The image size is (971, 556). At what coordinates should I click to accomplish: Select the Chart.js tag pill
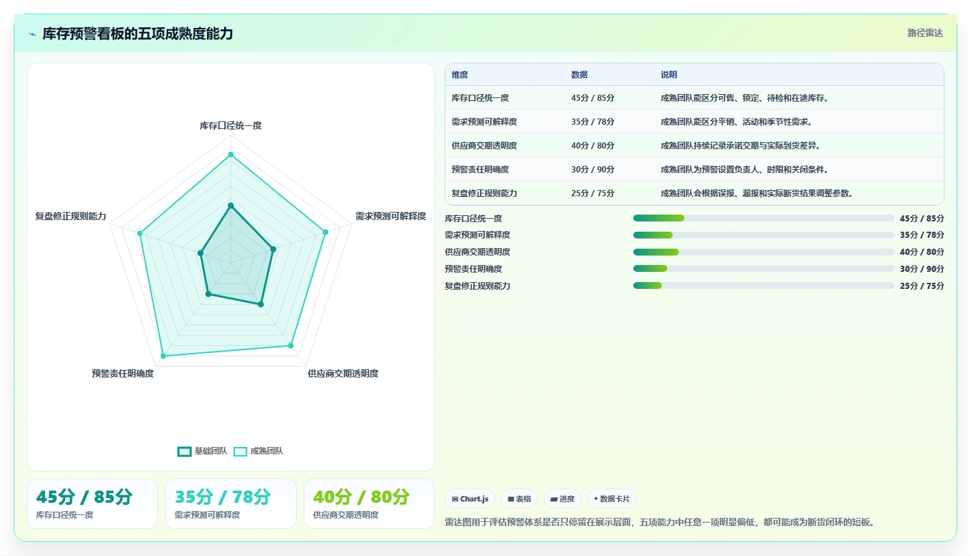click(x=470, y=499)
